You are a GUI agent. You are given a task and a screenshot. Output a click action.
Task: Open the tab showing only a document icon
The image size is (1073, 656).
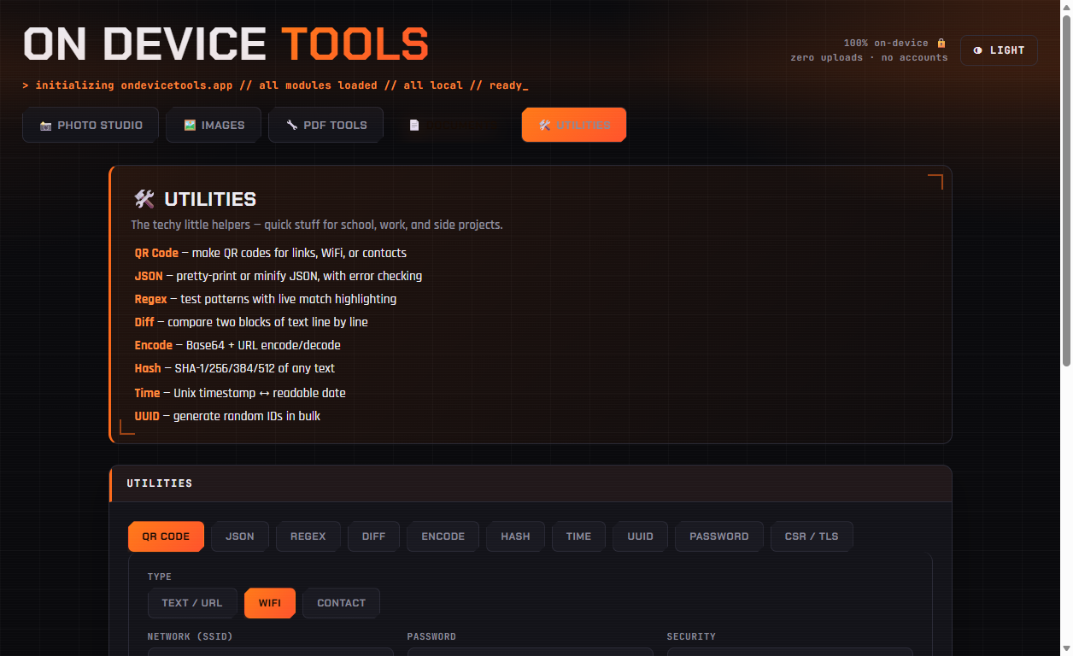pyautogui.click(x=414, y=125)
